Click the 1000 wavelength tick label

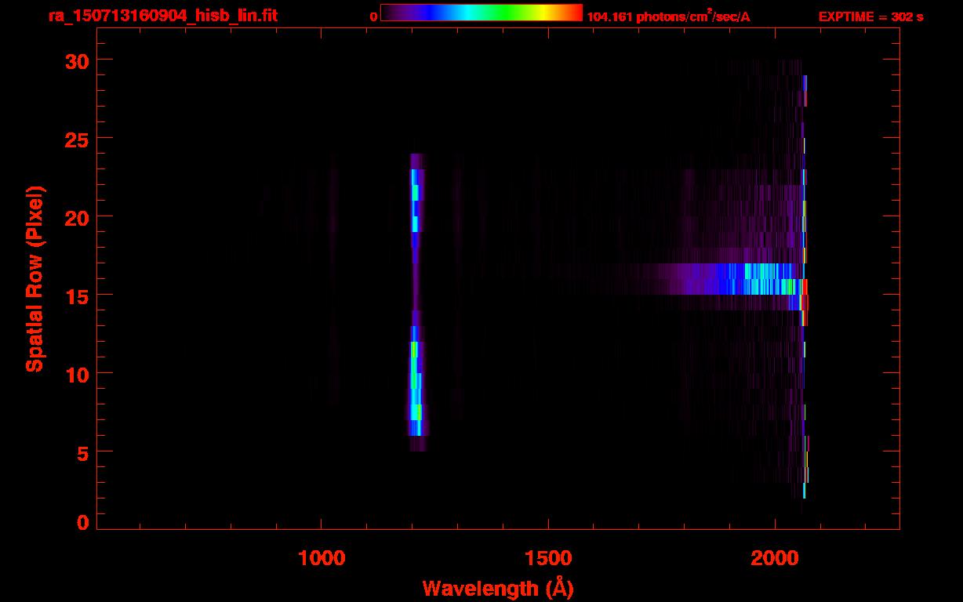pos(322,558)
